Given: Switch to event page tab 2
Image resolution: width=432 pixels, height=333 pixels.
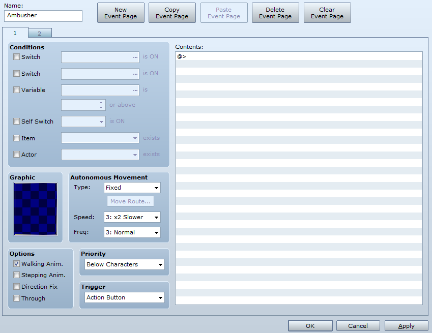Looking at the screenshot, I should coord(40,34).
